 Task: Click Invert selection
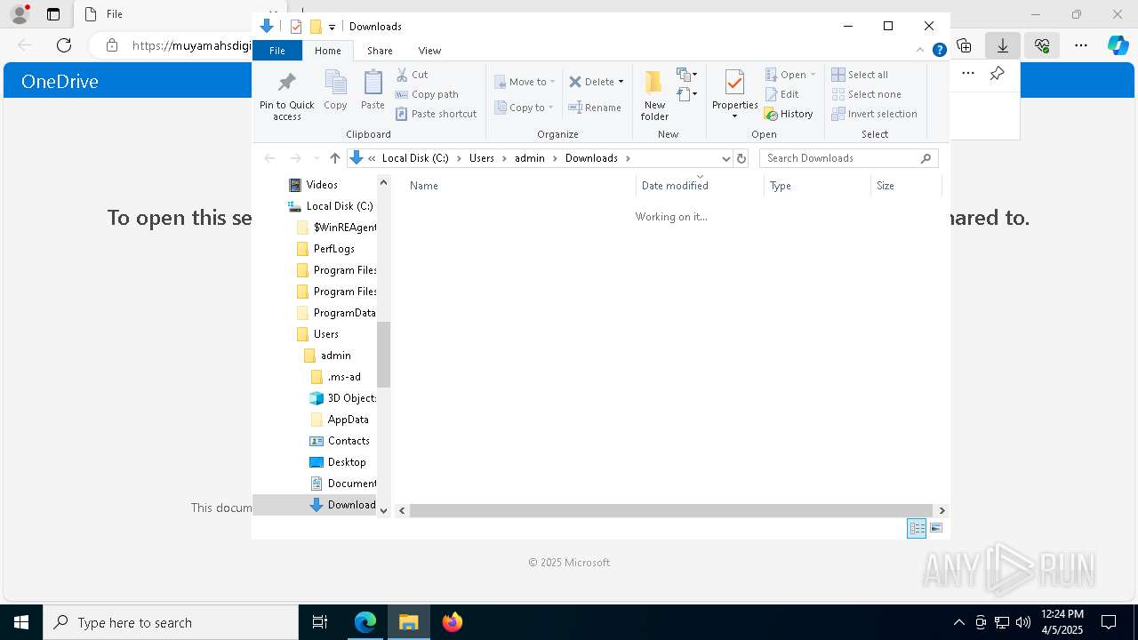coord(874,114)
